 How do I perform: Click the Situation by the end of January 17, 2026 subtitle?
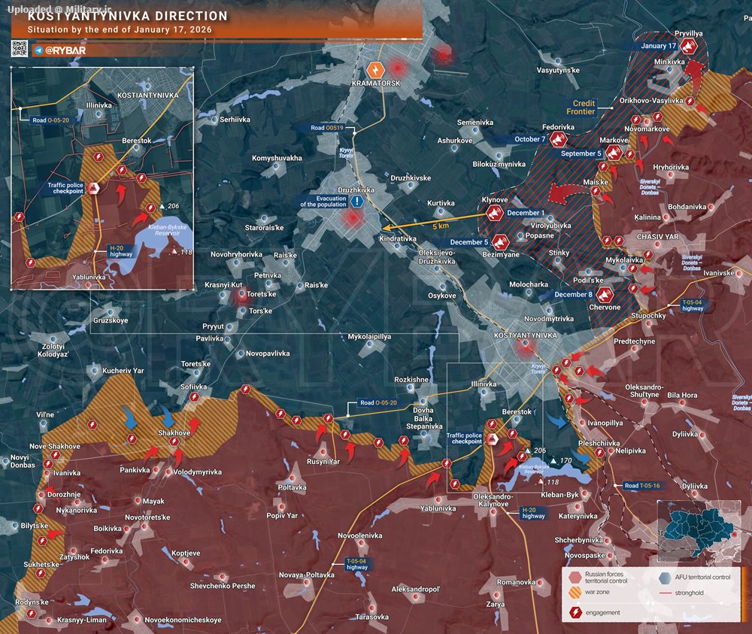click(120, 29)
